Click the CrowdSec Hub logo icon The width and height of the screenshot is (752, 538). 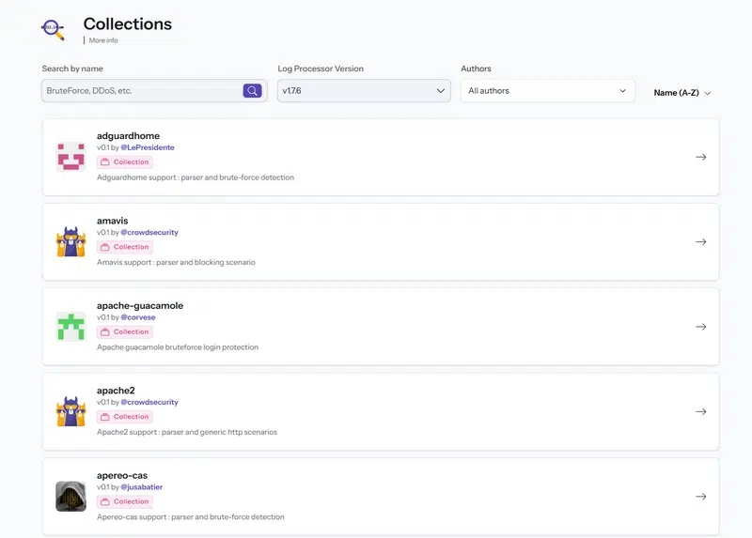click(x=54, y=29)
